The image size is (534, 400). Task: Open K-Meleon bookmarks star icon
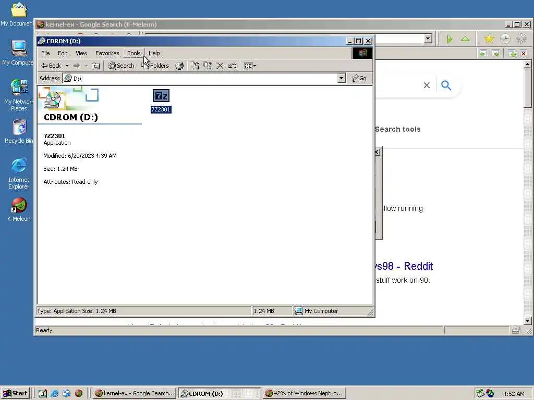489,39
